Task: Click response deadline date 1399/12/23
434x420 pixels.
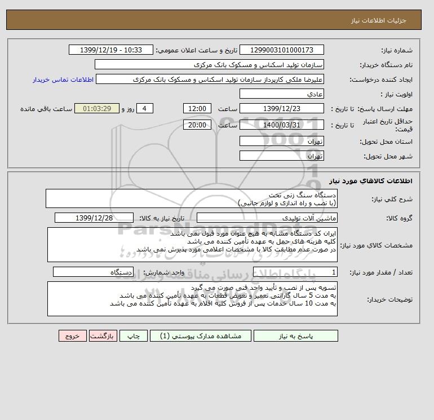Action: click(281, 109)
